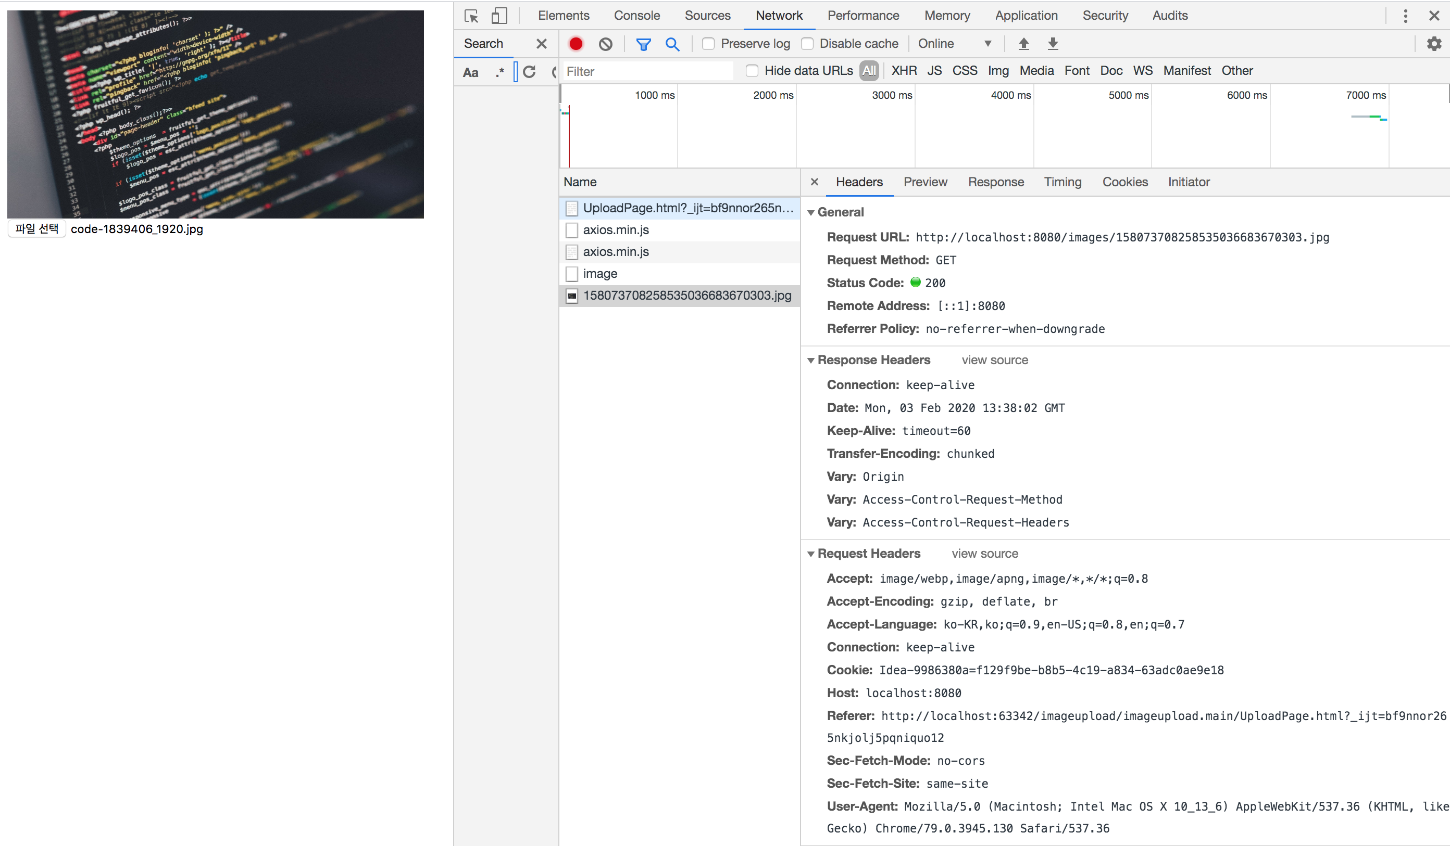Toggle the device toolbar icon
The height and width of the screenshot is (846, 1450).
coord(499,16)
